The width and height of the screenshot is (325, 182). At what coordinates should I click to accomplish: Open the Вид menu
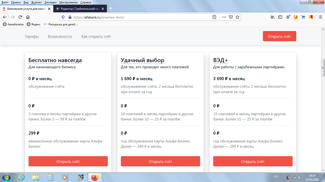click(x=26, y=2)
